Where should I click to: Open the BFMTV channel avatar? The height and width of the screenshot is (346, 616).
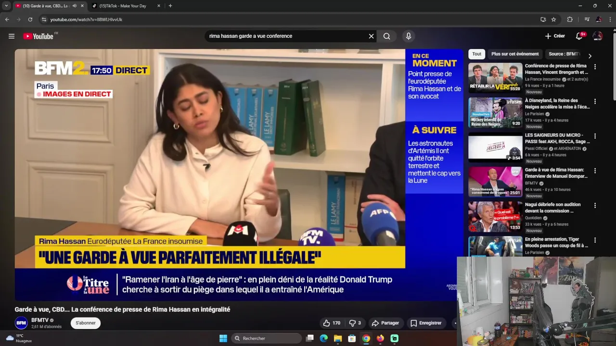(21, 323)
